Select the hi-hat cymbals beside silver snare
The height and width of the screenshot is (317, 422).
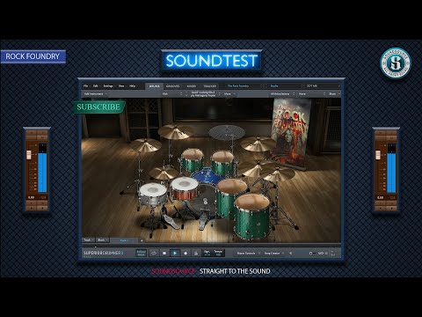point(163,173)
